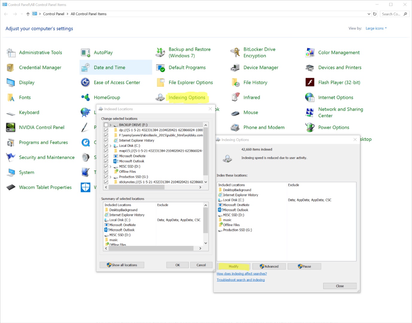Click Cancel in Indexed Locations dialog
The image size is (412, 323).
click(x=201, y=265)
